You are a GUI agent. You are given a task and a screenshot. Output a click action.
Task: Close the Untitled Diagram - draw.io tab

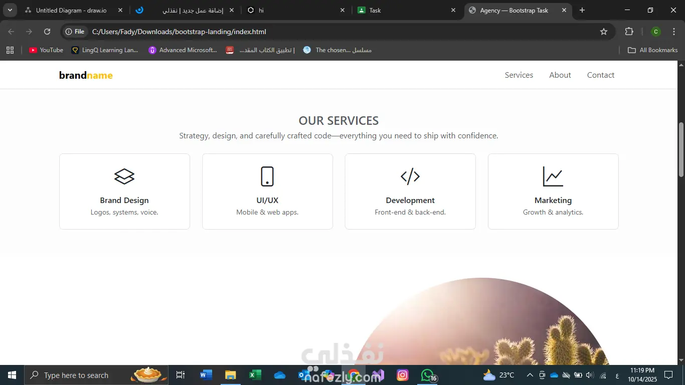[x=120, y=10]
